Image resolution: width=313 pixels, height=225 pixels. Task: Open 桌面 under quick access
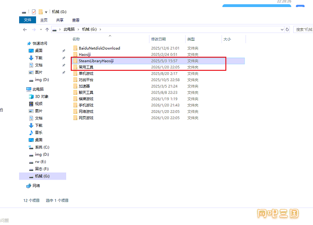38,51
